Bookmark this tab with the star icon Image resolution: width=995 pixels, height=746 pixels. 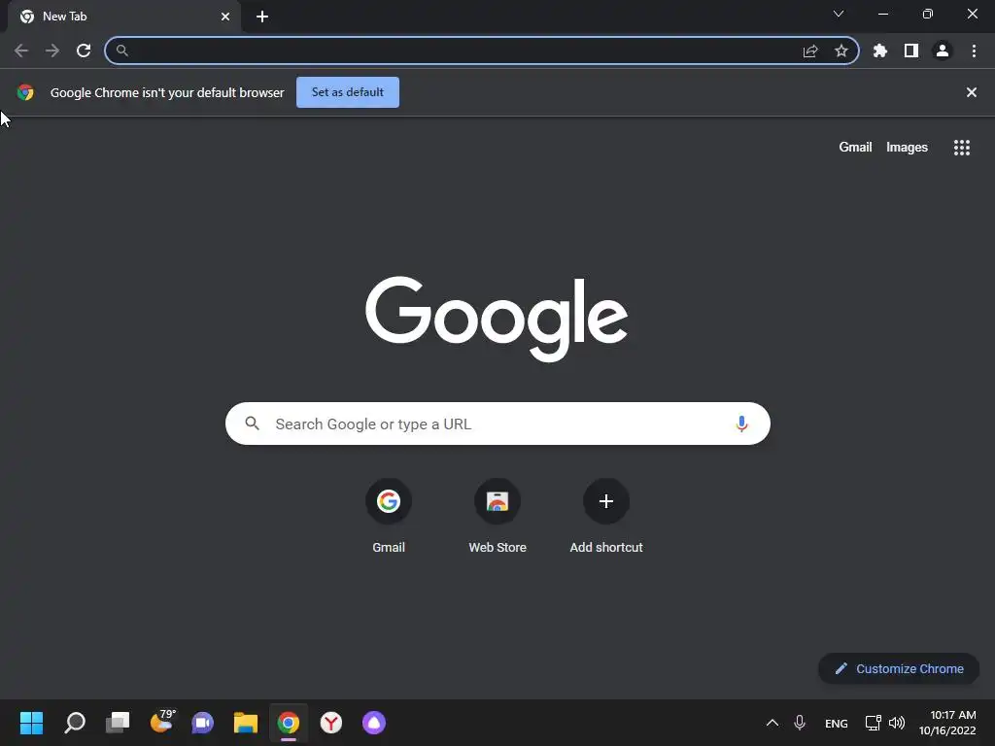[841, 51]
